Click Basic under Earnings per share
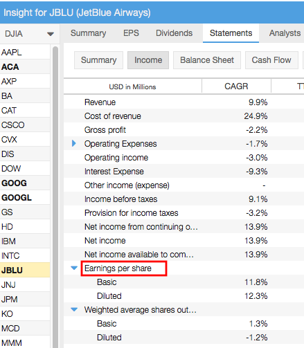Image resolution: width=304 pixels, height=348 pixels. pyautogui.click(x=107, y=282)
